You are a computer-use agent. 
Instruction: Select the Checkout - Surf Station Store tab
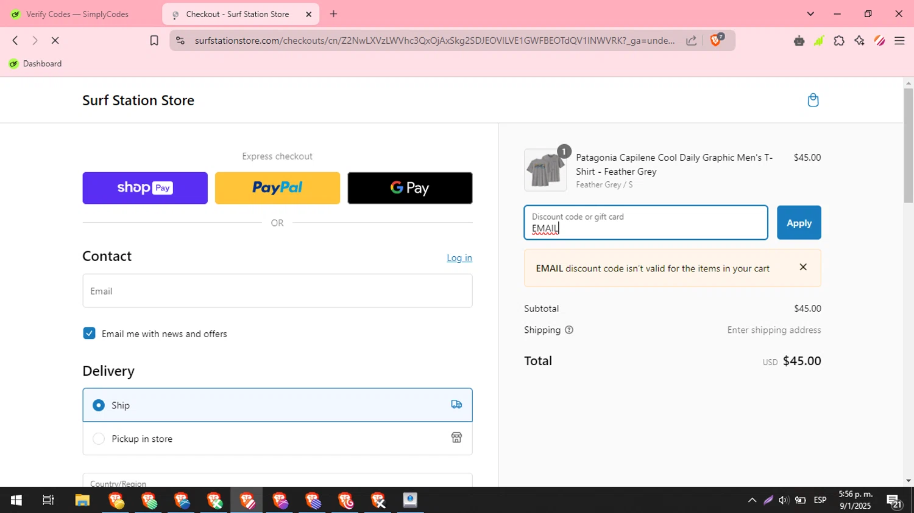237,14
